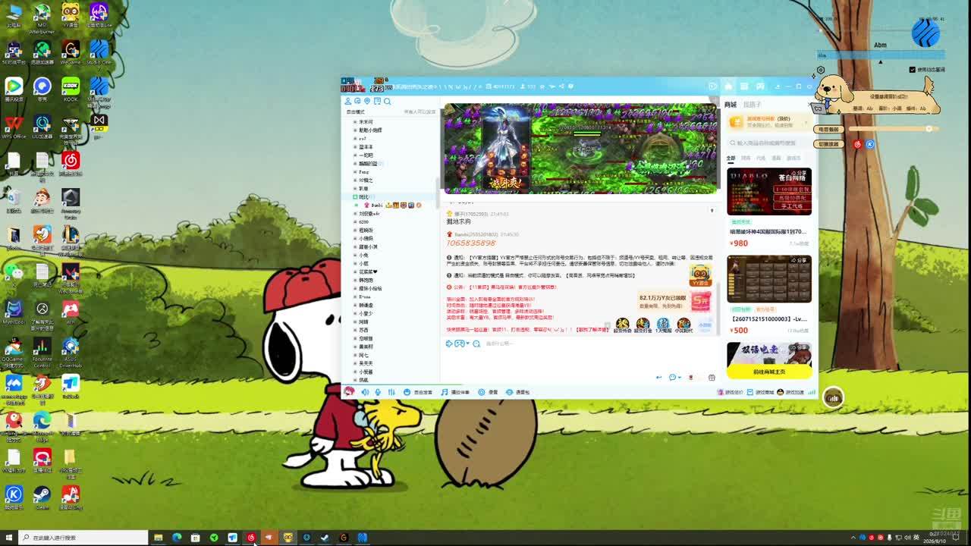Viewport: 971px width, 546px height.
Task: Click the red microphone icon below the chat
Action: (690, 377)
